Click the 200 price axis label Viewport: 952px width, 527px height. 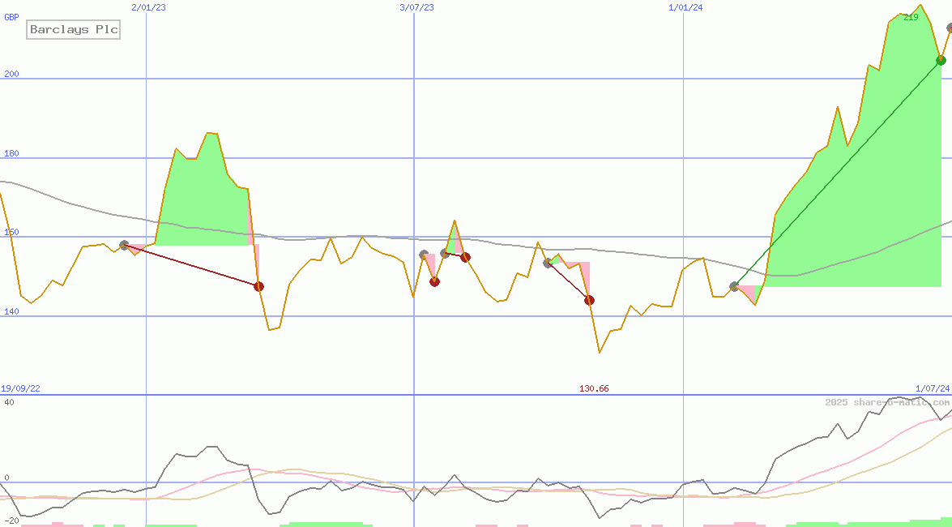(x=11, y=74)
